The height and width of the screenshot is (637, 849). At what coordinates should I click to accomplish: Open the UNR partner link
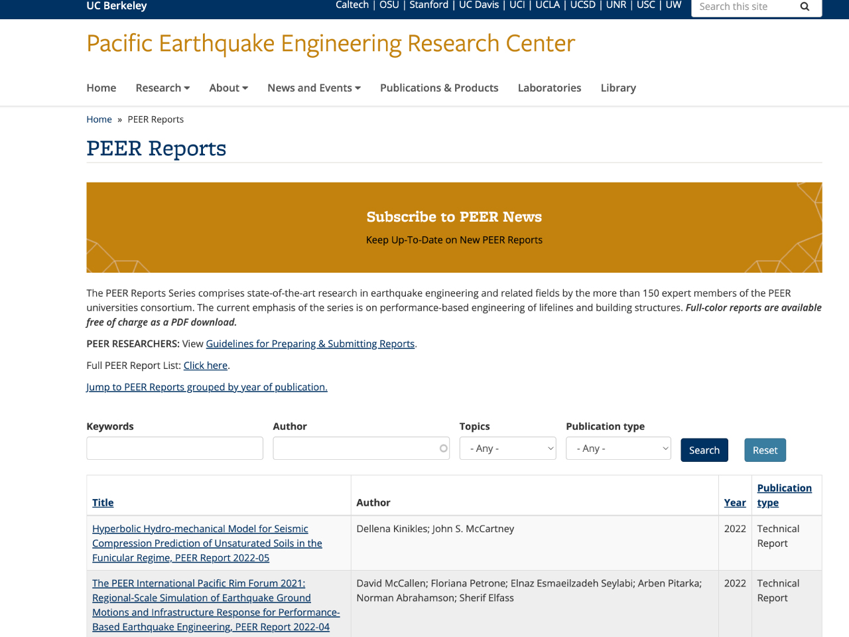[x=616, y=5]
